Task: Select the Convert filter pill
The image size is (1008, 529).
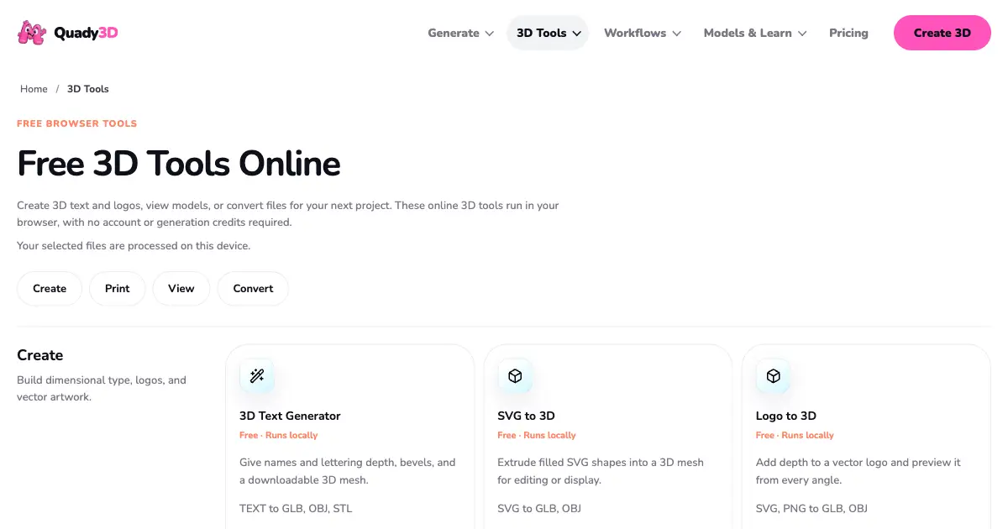Action: pyautogui.click(x=253, y=288)
